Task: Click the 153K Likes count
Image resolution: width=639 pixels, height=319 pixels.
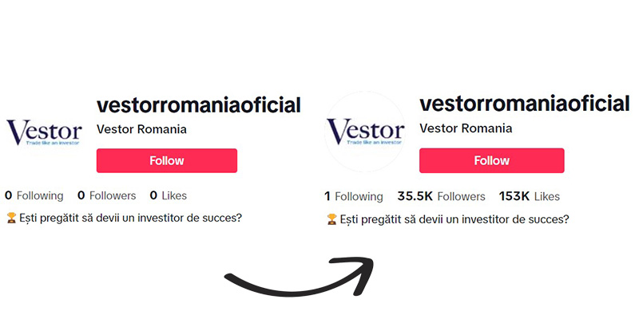Action: [530, 197]
